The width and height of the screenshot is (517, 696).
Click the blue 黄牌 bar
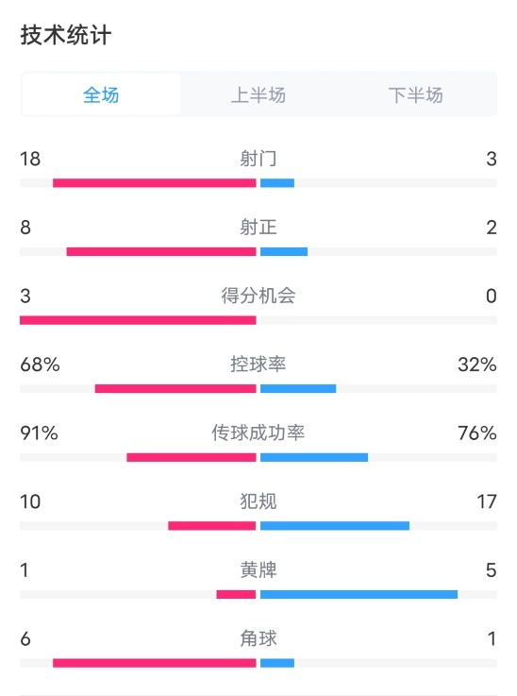(x=359, y=594)
